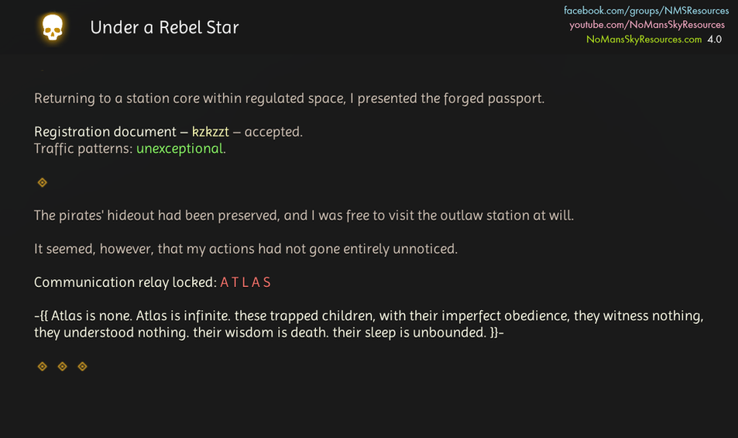Open the youtube.com/NoMansSkyResources link
Viewport: 738px width, 438px height.
coord(647,25)
